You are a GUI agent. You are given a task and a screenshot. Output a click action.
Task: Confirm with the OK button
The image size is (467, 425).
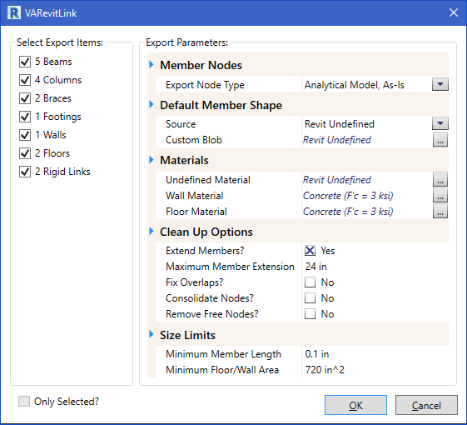click(356, 405)
